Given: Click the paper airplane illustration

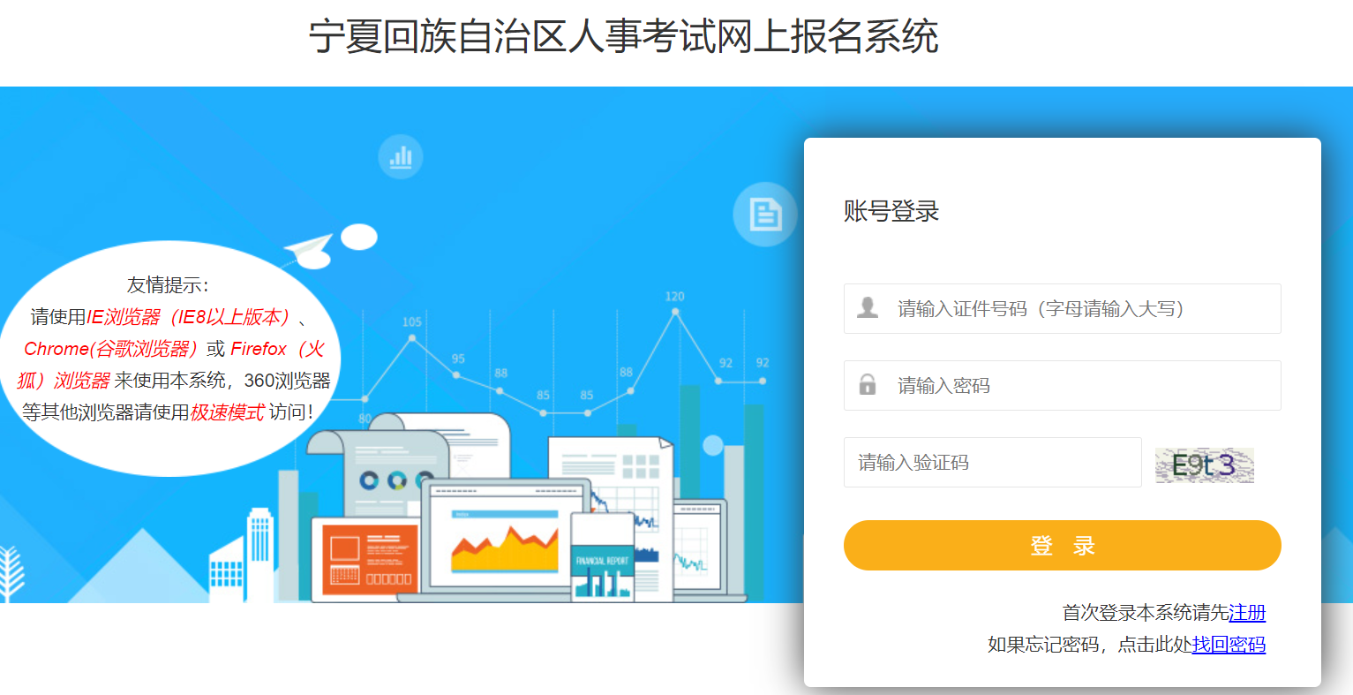Looking at the screenshot, I should [x=307, y=250].
